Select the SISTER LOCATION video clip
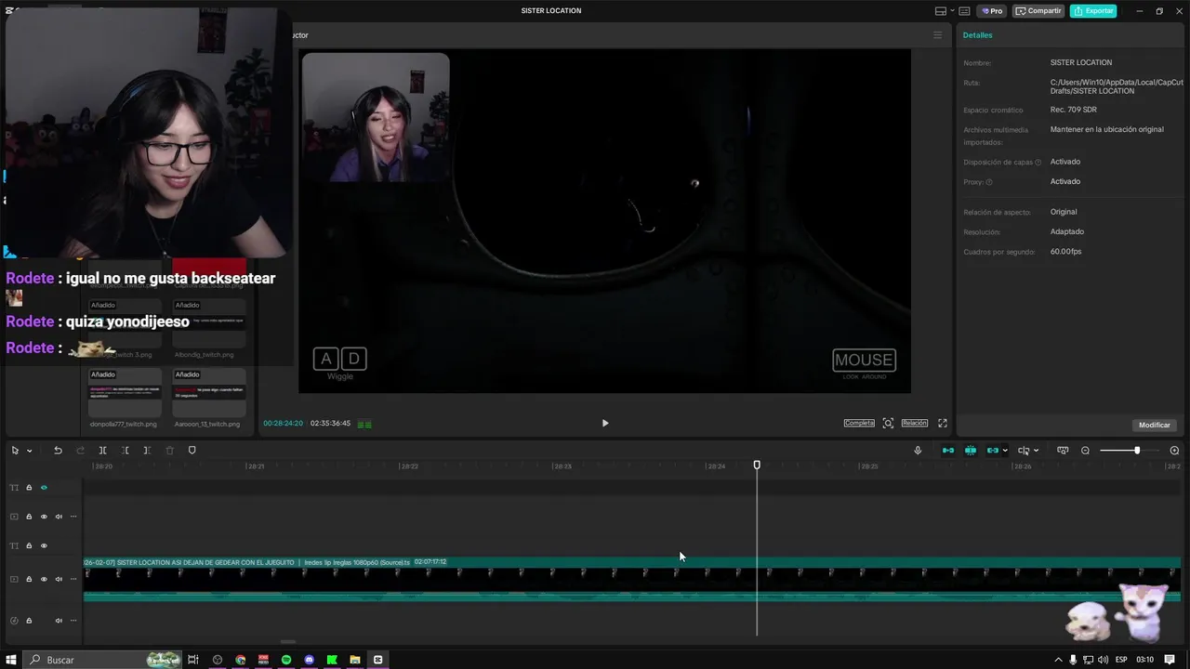Image resolution: width=1190 pixels, height=669 pixels. pos(632,579)
